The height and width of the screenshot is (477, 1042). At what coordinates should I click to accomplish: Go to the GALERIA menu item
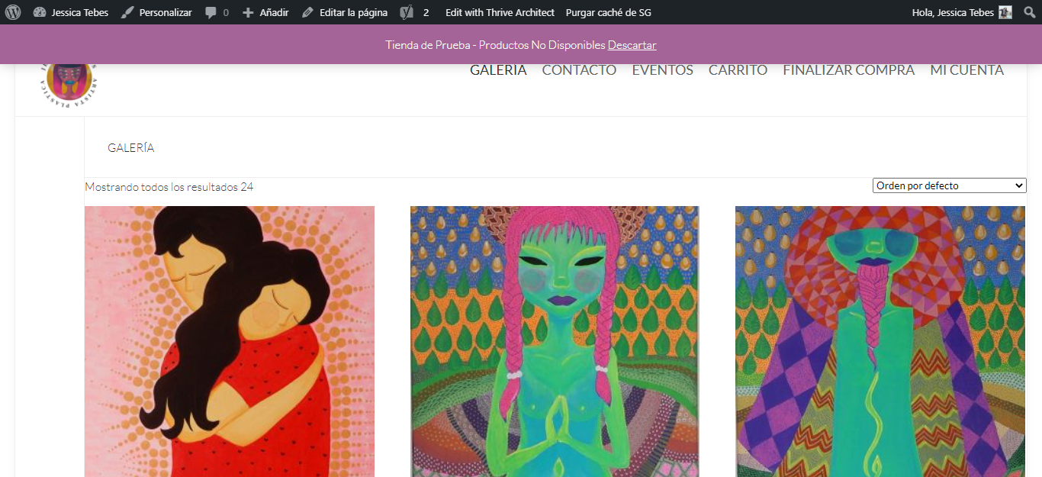498,70
